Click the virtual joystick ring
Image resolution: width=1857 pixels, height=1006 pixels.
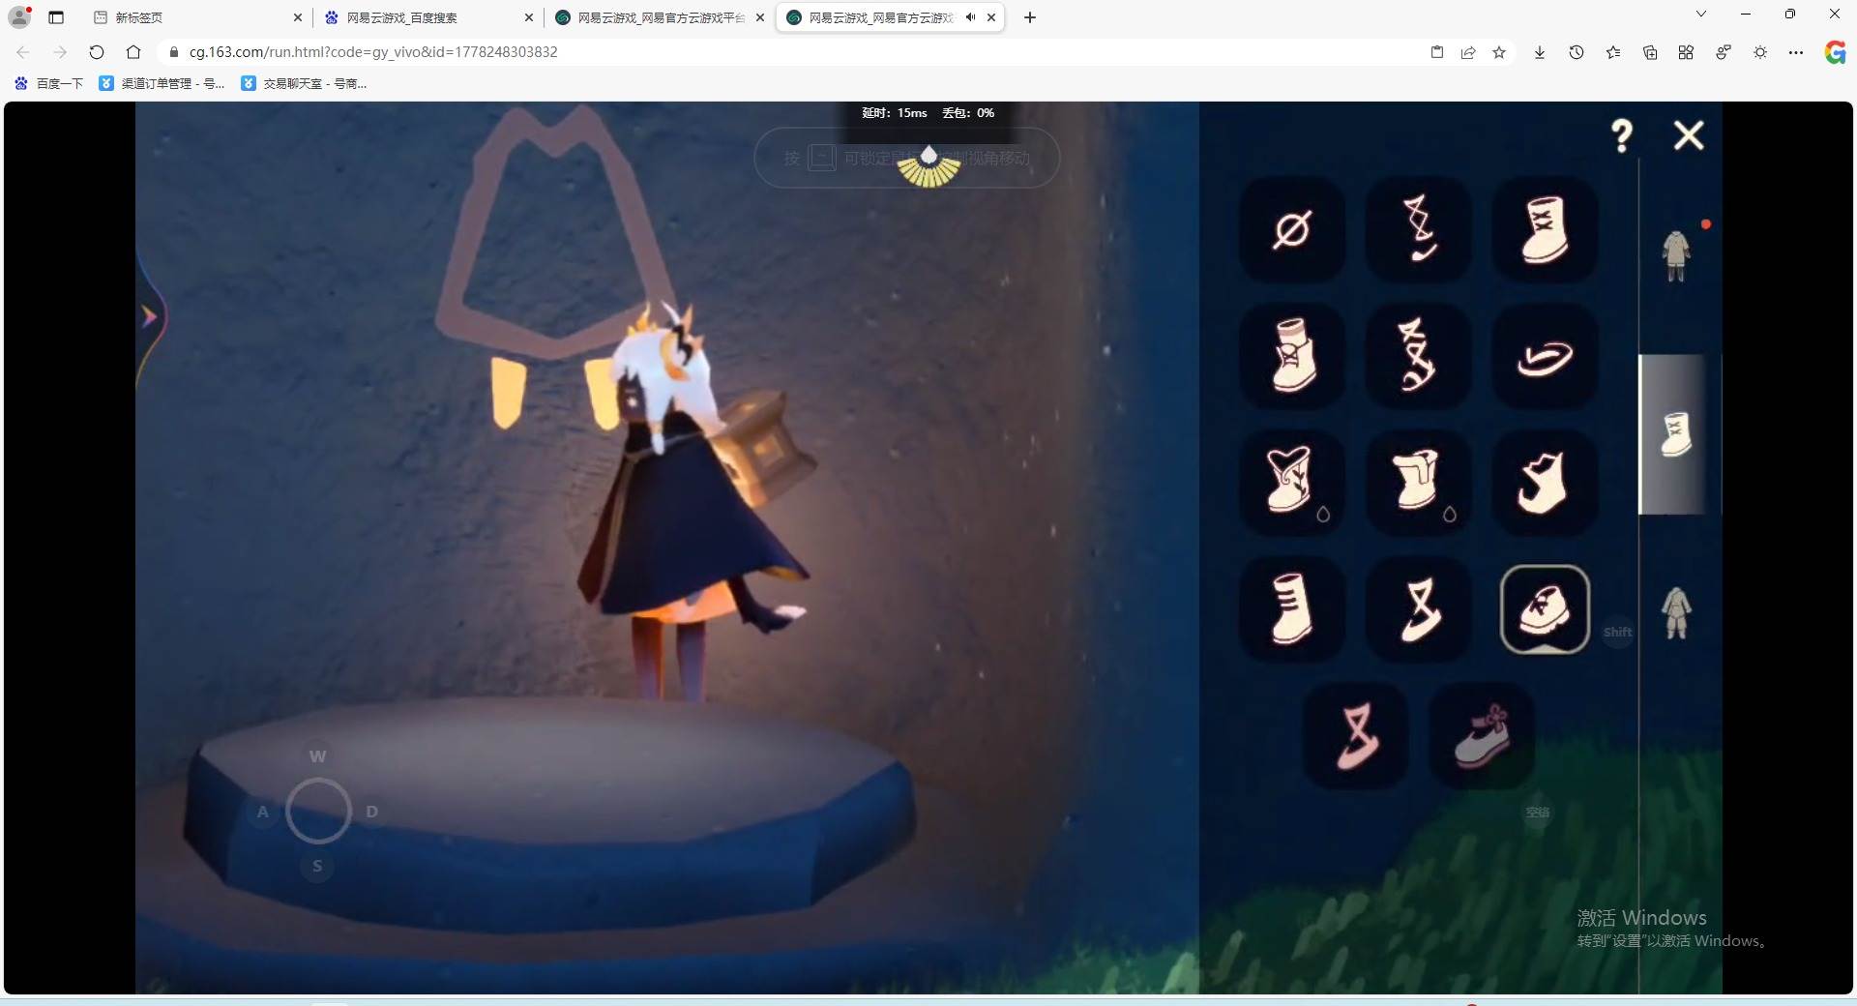(318, 811)
